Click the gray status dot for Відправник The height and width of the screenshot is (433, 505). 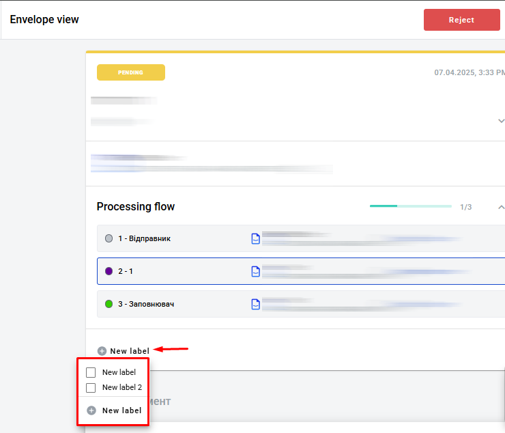click(x=109, y=238)
